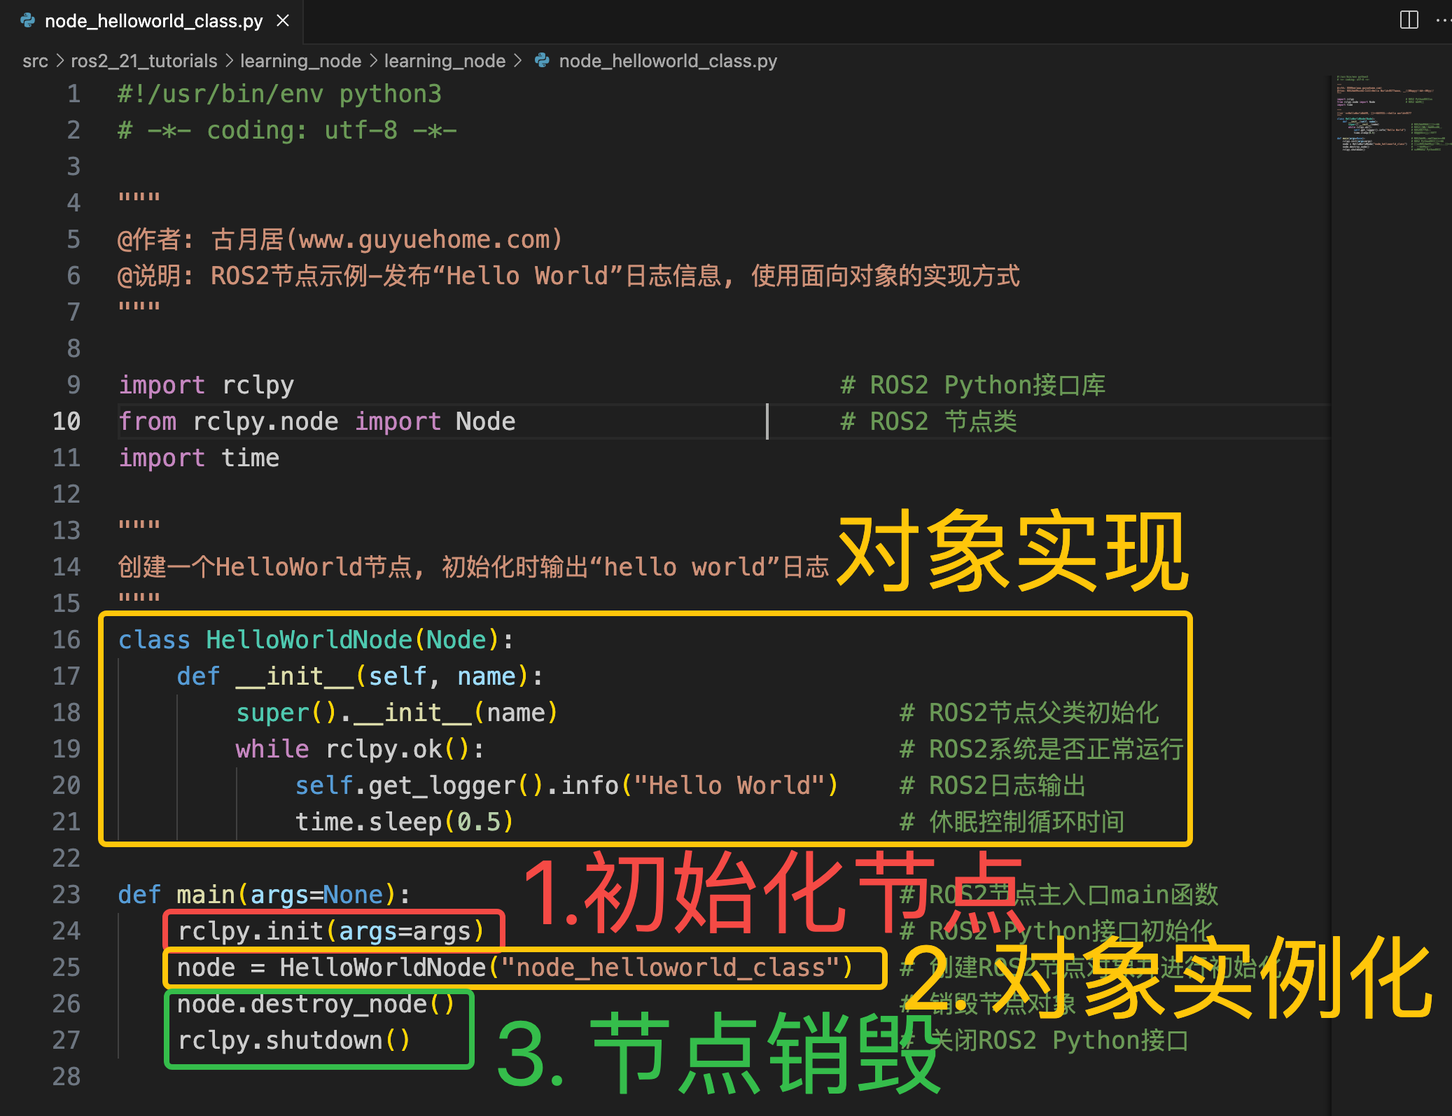
Task: Click on rclpy.shutdown() call
Action: coord(293,1040)
